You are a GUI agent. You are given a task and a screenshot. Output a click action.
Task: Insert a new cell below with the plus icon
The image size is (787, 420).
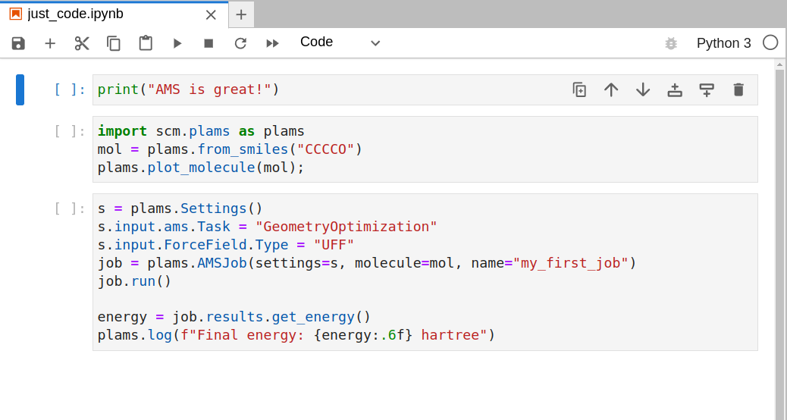50,43
